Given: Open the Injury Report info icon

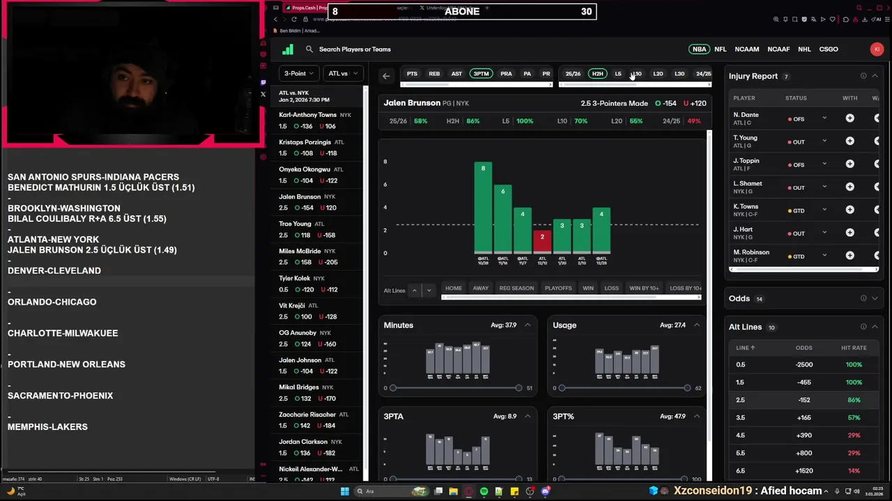Looking at the screenshot, I should pyautogui.click(x=863, y=76).
